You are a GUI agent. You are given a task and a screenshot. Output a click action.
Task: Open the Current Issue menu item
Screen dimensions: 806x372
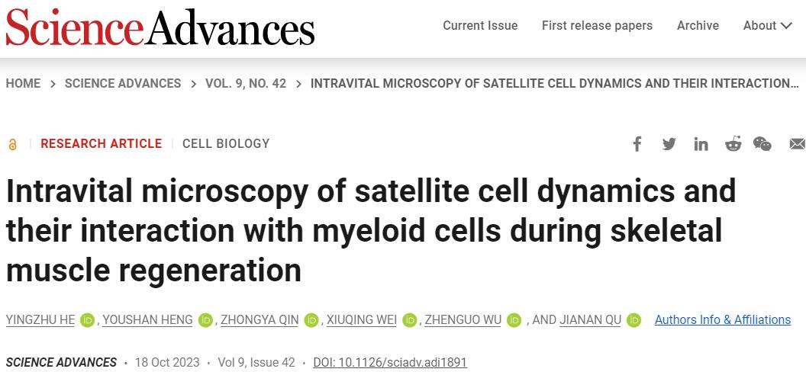tap(480, 26)
